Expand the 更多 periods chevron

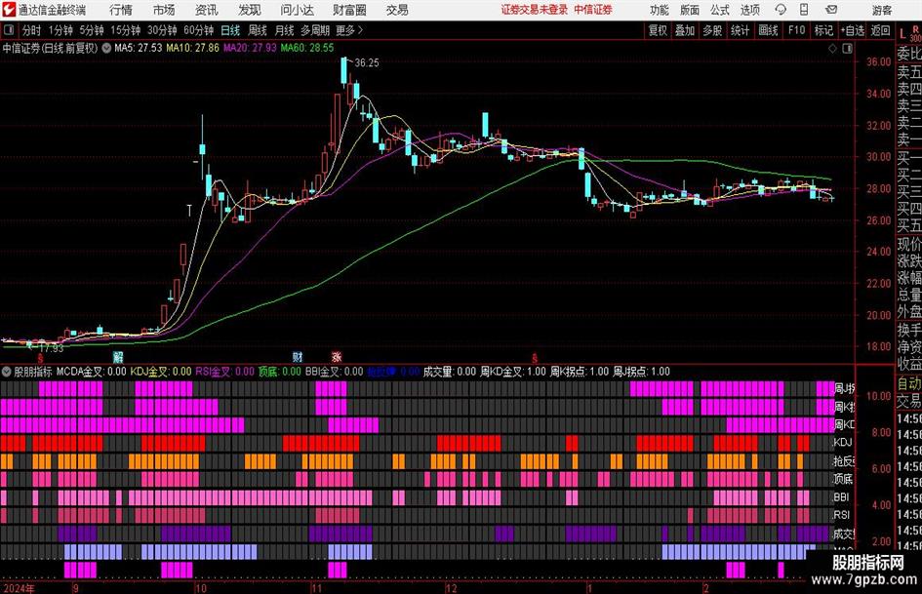[360, 30]
